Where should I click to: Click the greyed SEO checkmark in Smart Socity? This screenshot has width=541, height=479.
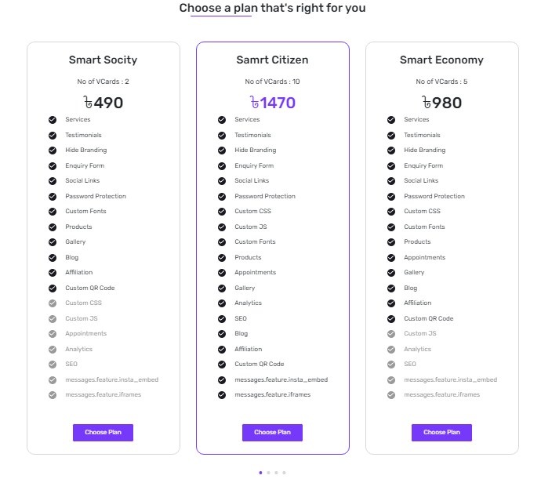53,365
